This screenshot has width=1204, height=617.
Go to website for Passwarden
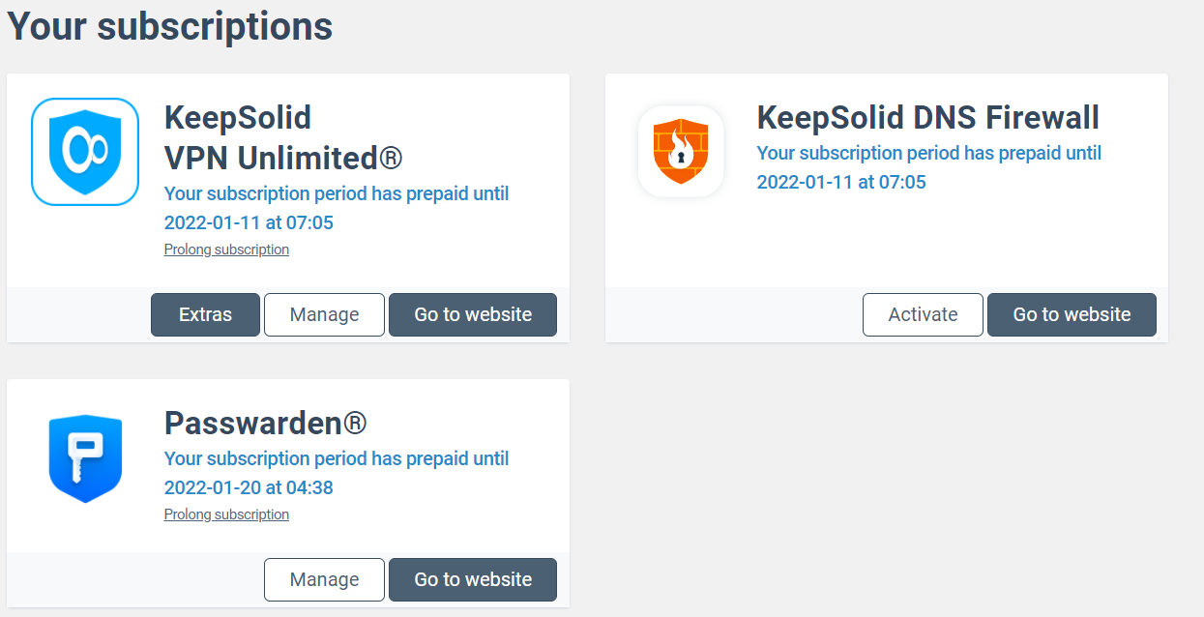point(473,579)
